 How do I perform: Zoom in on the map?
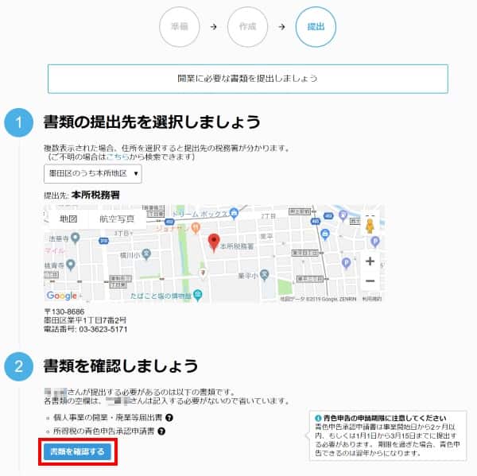click(369, 261)
